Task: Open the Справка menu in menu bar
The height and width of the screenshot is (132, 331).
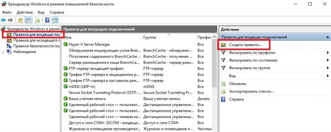Action: click(57, 13)
